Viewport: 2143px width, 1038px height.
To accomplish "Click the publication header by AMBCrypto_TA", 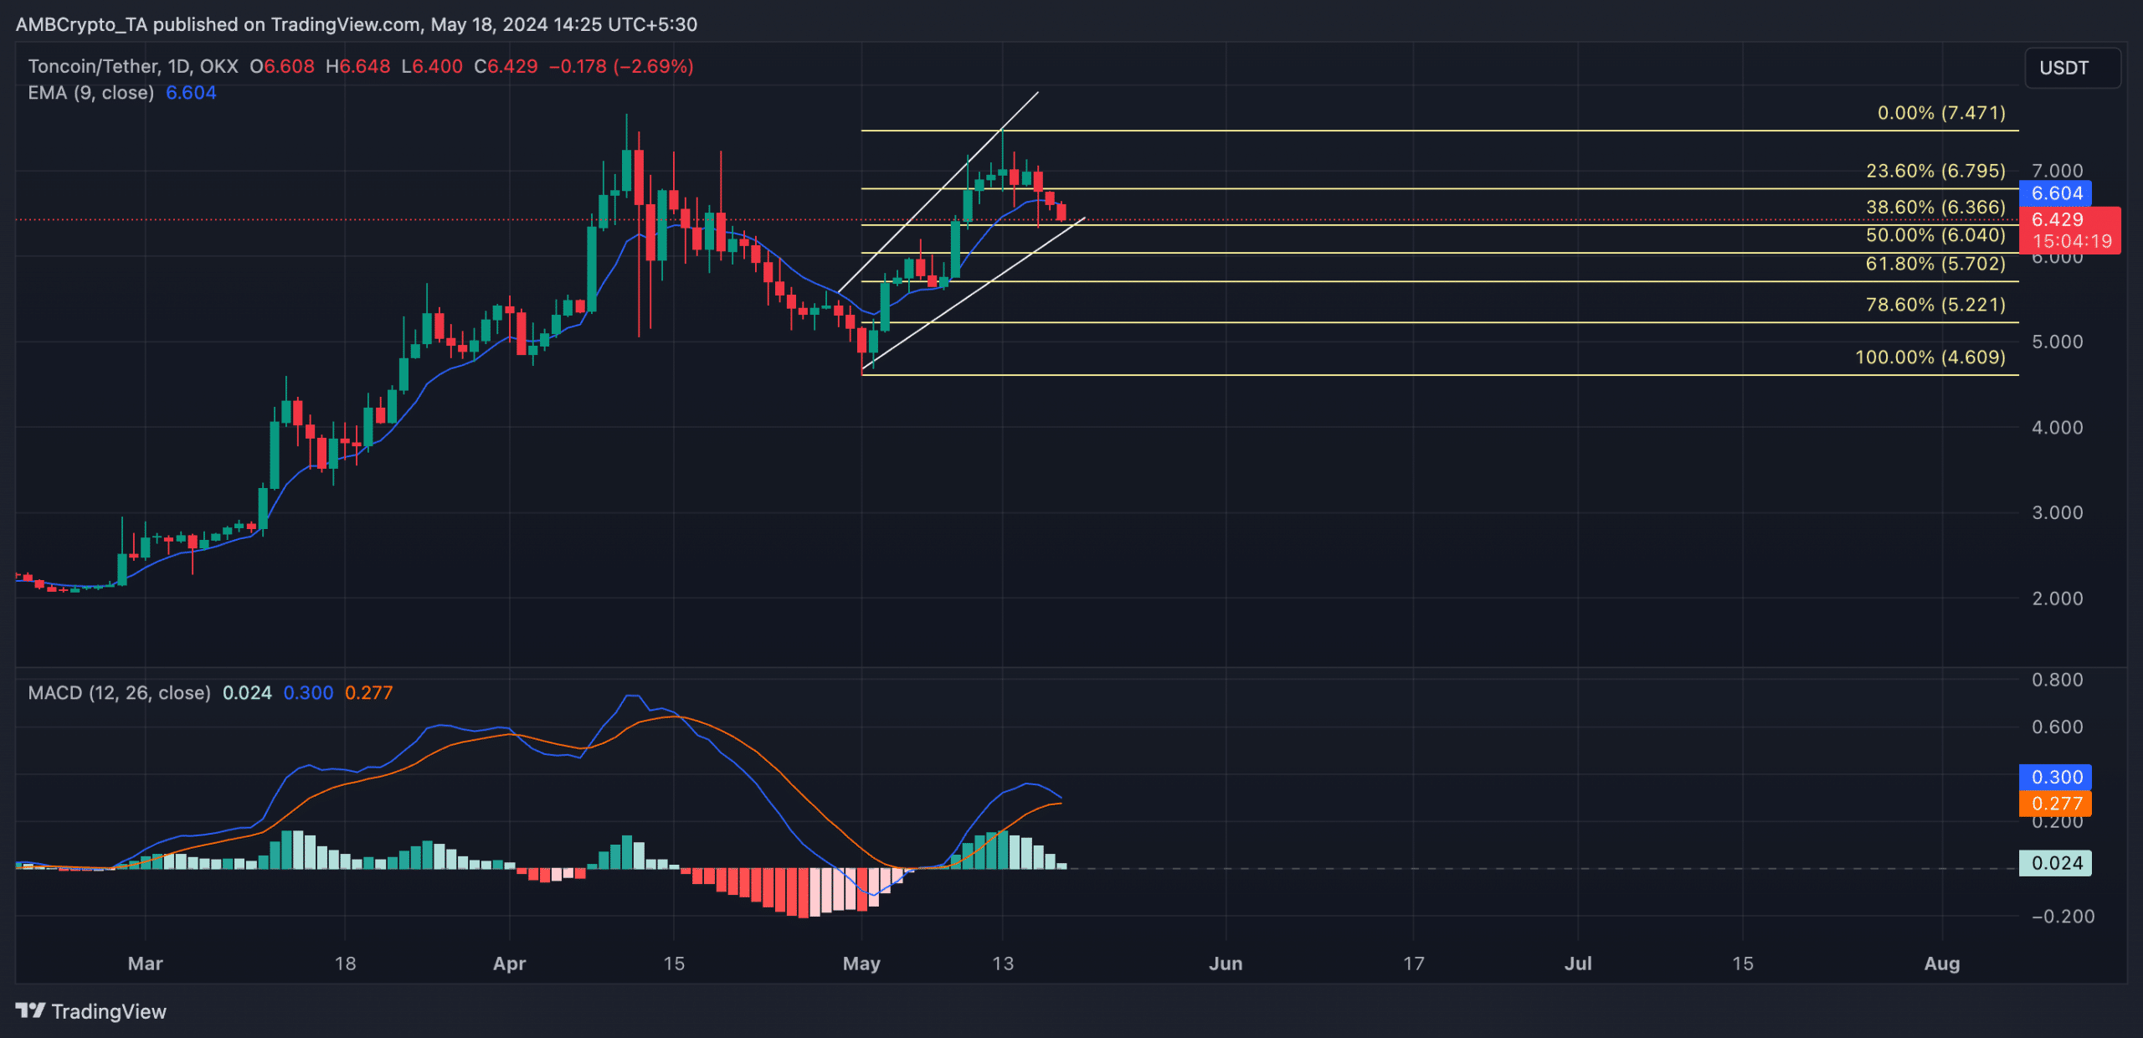I will coord(357,24).
